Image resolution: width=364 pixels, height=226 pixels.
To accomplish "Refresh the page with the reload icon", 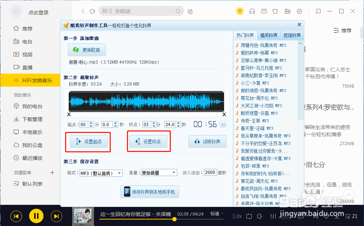I will click(92, 11).
